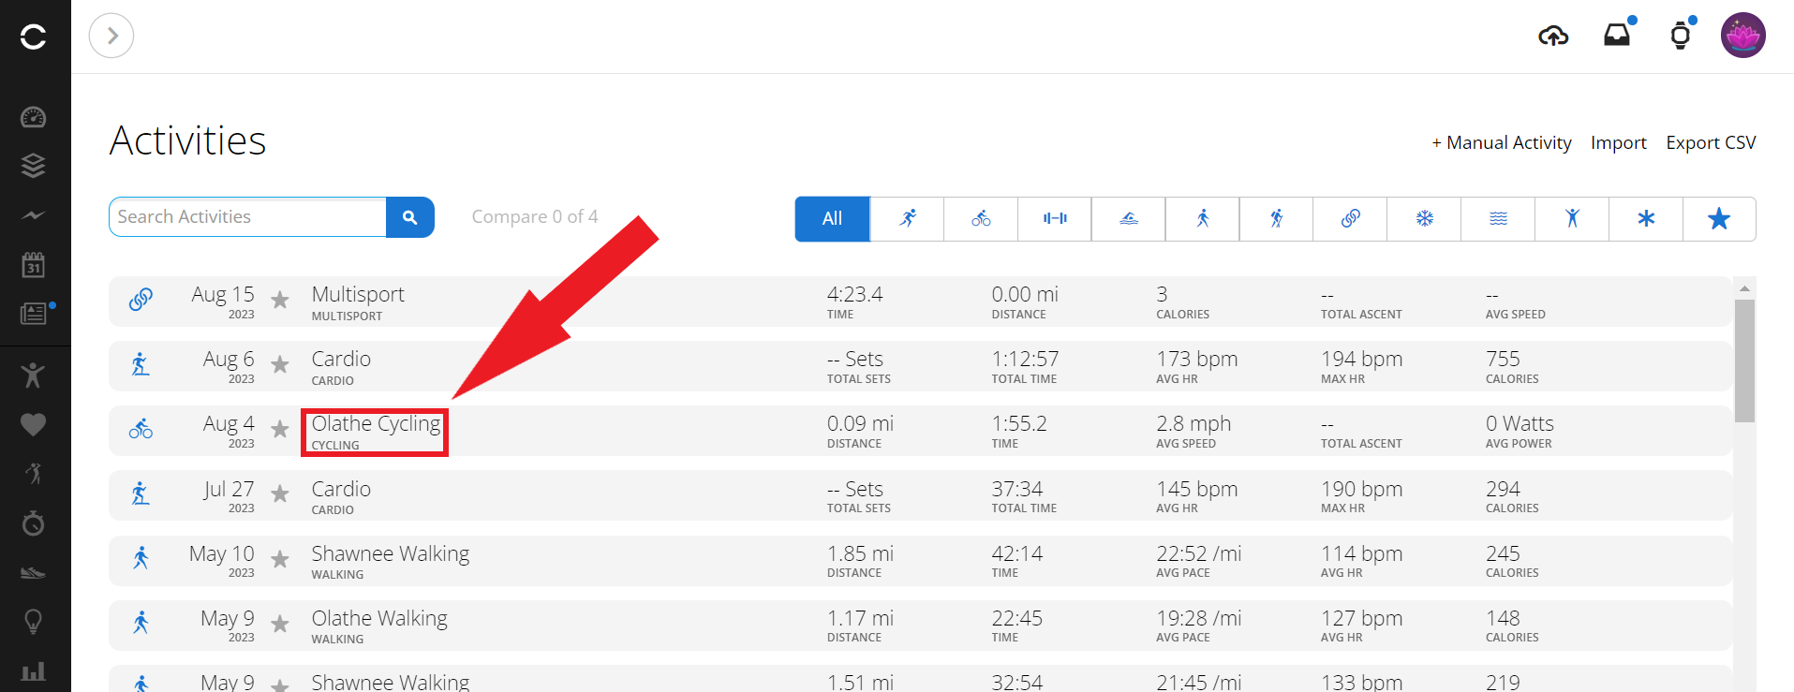Open the watch device icon

1681,36
